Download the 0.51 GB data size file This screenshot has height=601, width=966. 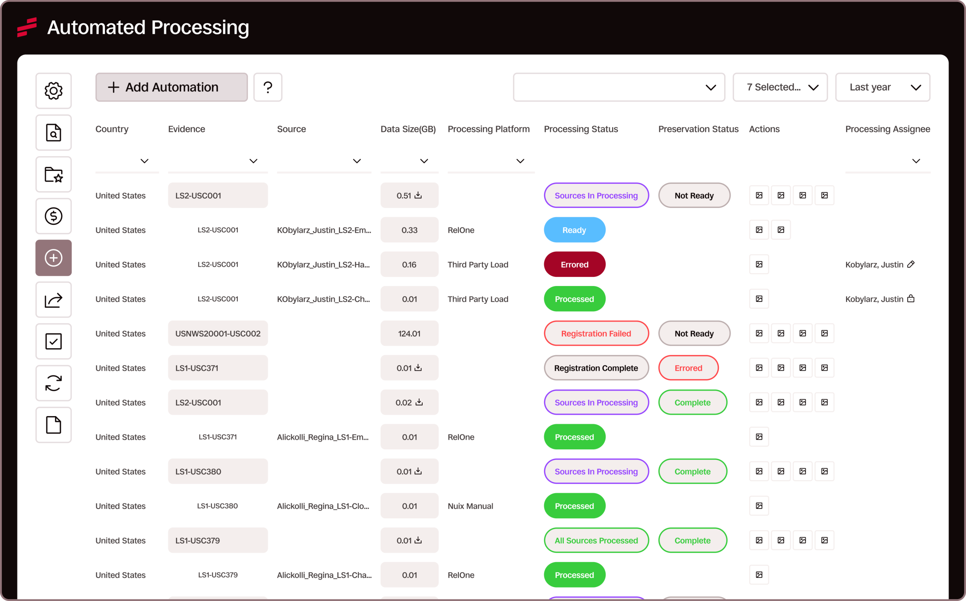point(418,195)
